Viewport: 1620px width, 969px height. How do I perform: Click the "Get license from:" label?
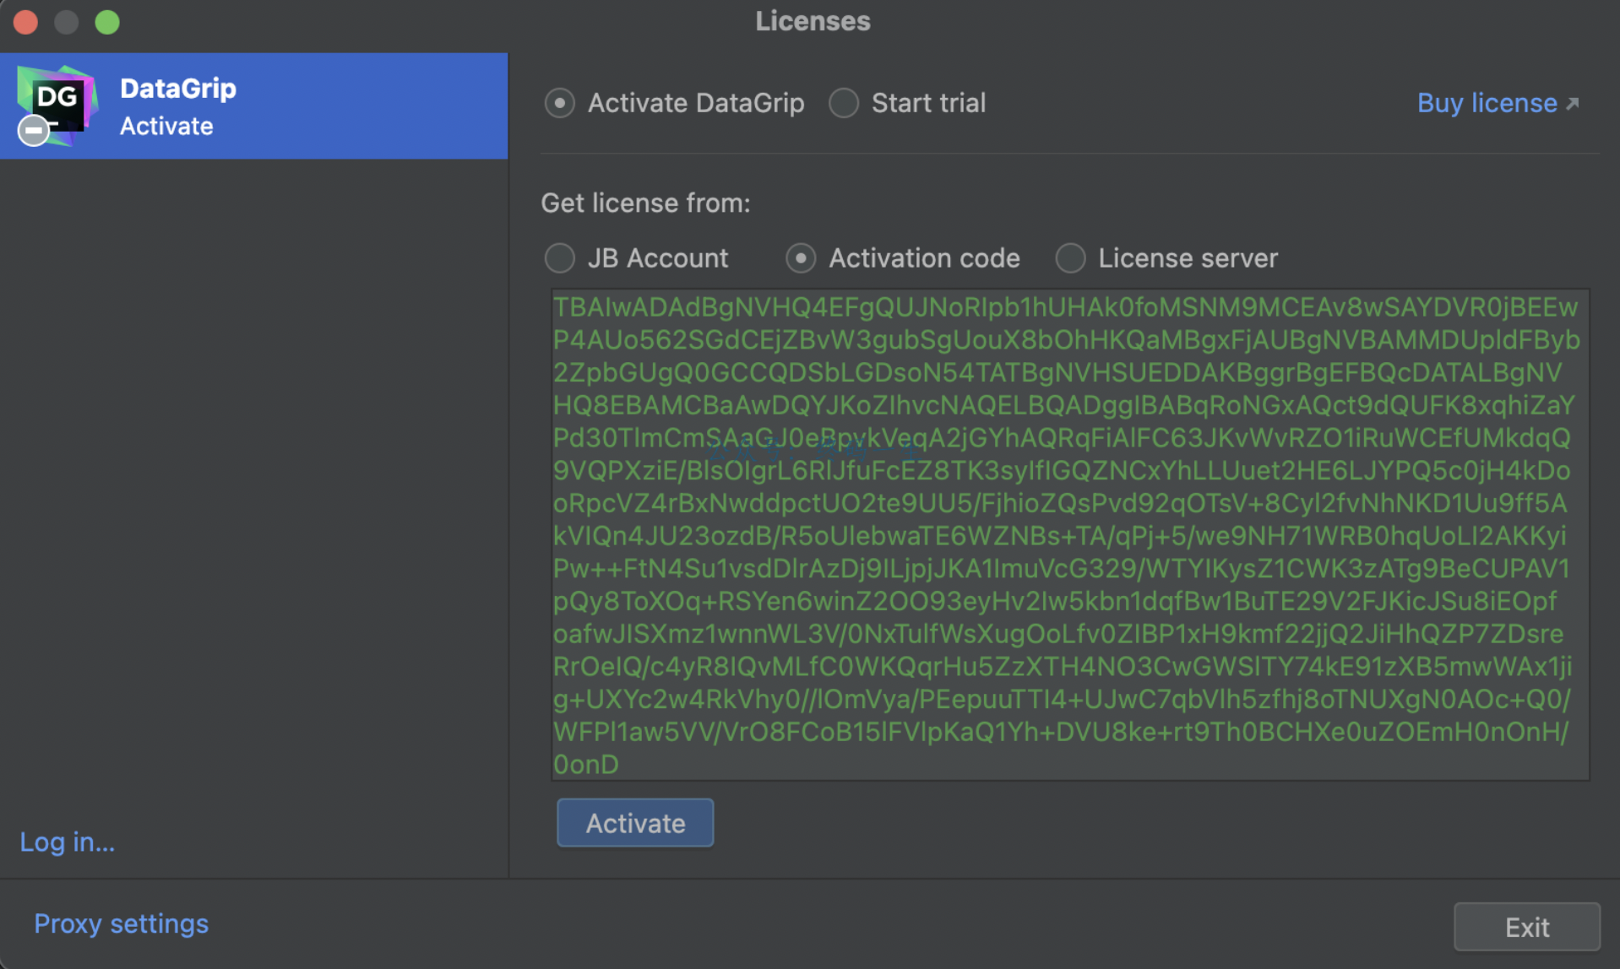645,203
